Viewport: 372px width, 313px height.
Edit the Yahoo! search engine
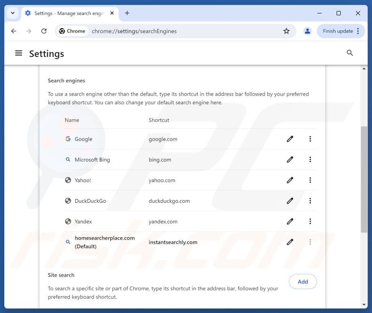(290, 180)
